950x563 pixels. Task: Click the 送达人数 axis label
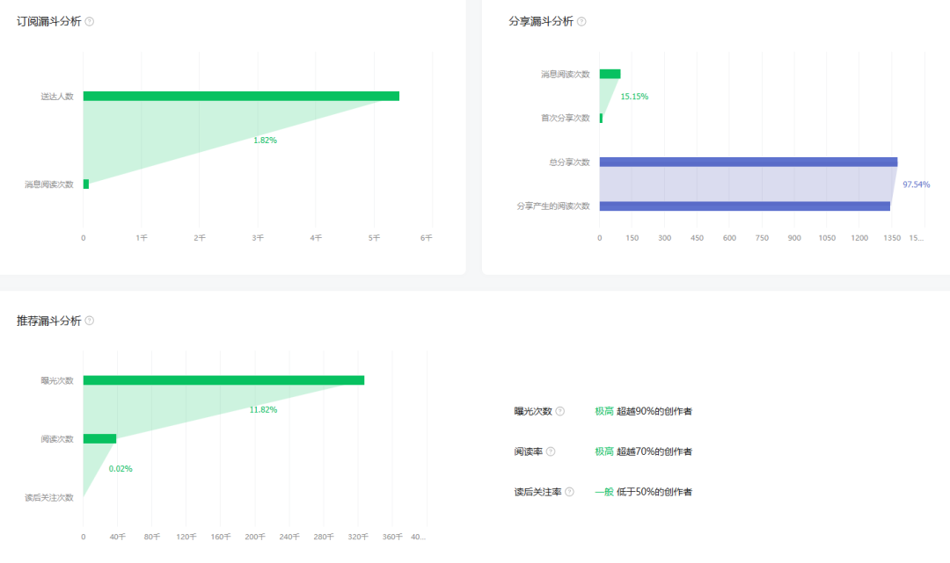pos(57,97)
